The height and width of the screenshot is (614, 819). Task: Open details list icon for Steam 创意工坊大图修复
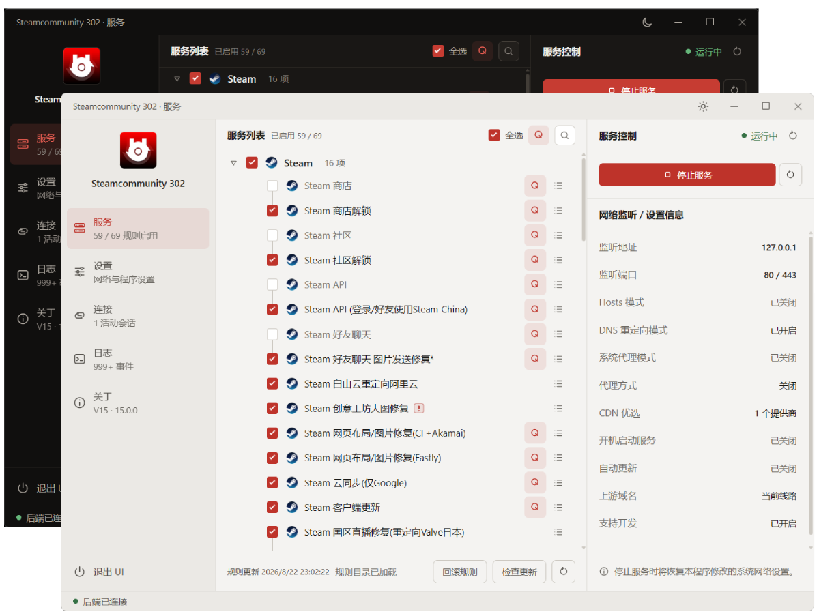(559, 408)
